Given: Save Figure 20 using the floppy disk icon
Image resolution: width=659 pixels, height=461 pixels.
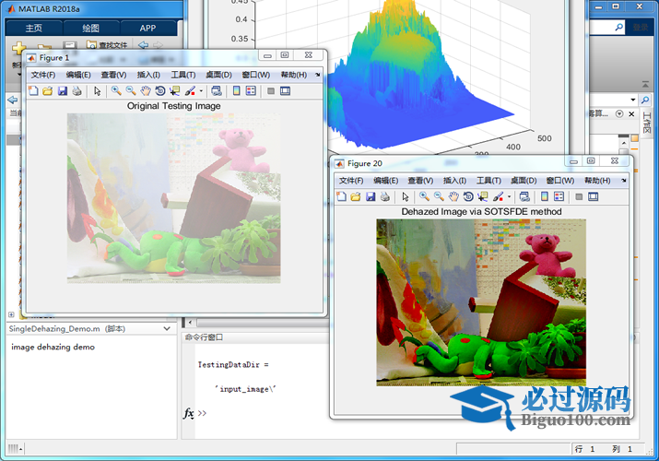Looking at the screenshot, I should 371,196.
